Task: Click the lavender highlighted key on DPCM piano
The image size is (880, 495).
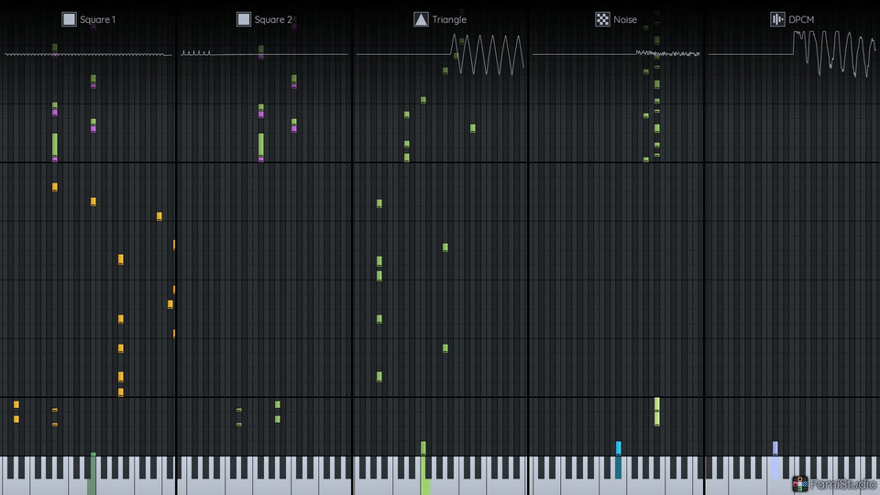Action: [775, 467]
